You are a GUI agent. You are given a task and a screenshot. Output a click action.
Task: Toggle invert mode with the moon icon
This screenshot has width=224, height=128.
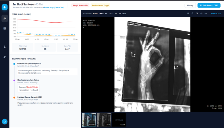(201, 13)
